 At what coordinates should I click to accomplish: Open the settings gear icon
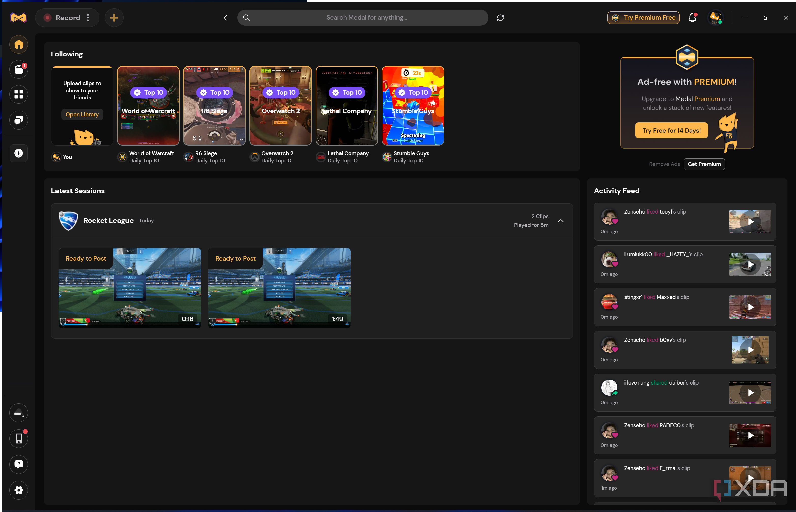point(19,490)
